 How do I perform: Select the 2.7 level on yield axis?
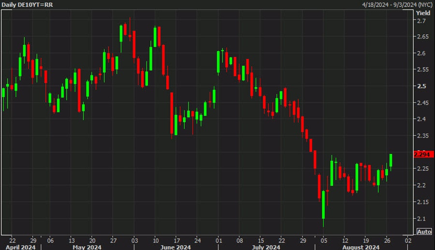pyautogui.click(x=421, y=21)
